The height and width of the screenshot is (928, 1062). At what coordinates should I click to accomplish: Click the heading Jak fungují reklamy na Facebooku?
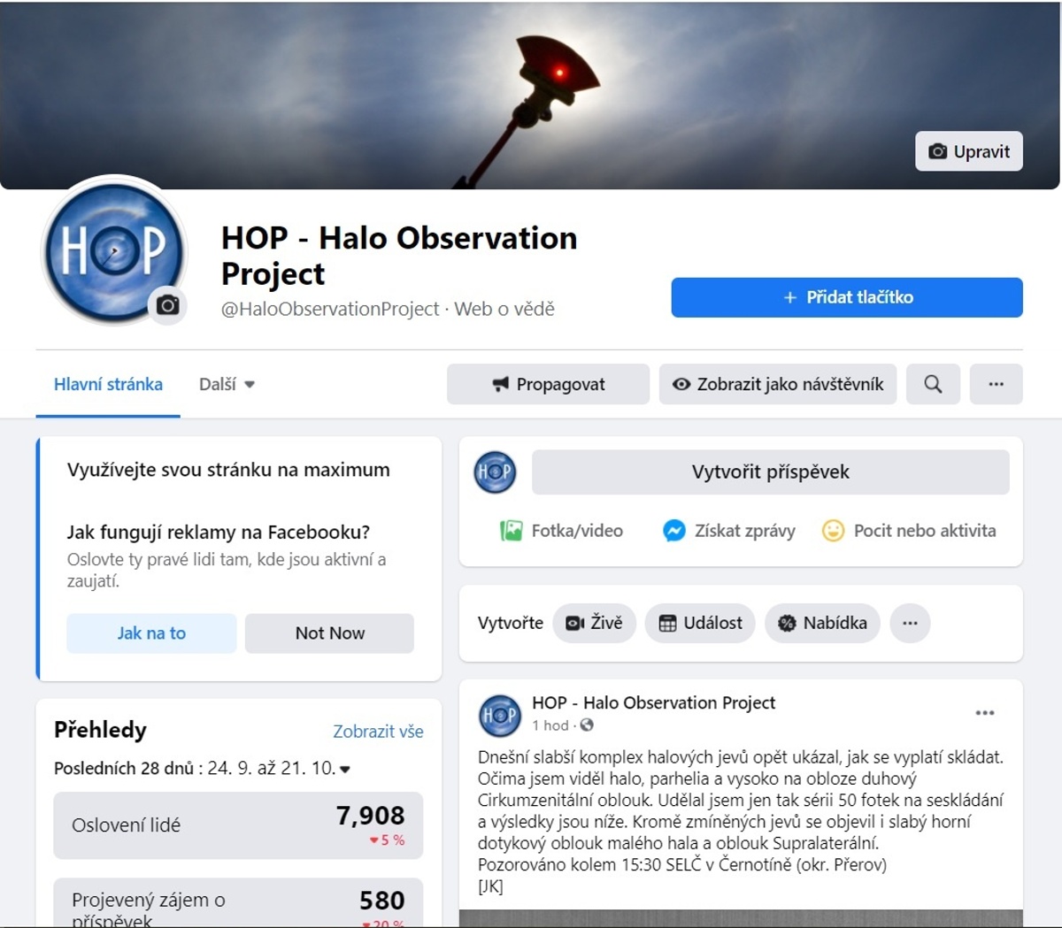(219, 532)
